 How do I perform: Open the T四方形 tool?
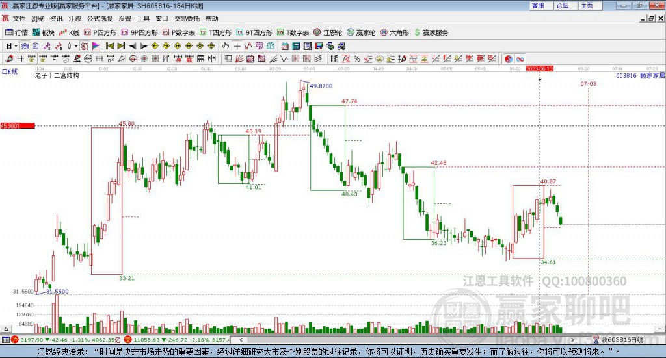click(x=216, y=32)
